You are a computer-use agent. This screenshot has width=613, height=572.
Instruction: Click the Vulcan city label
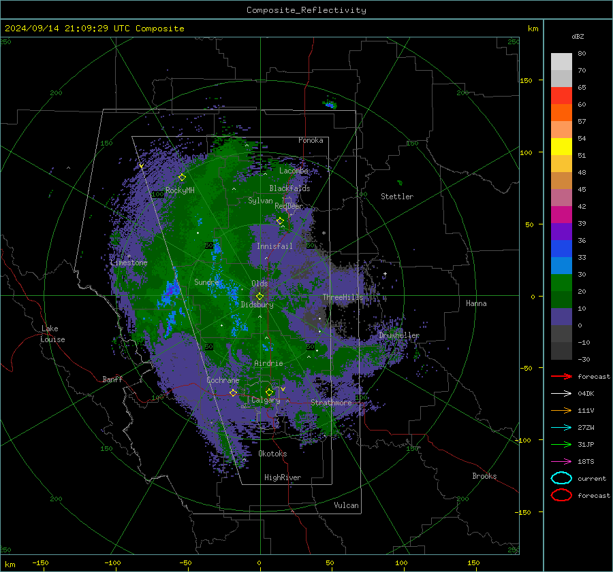pyautogui.click(x=346, y=505)
